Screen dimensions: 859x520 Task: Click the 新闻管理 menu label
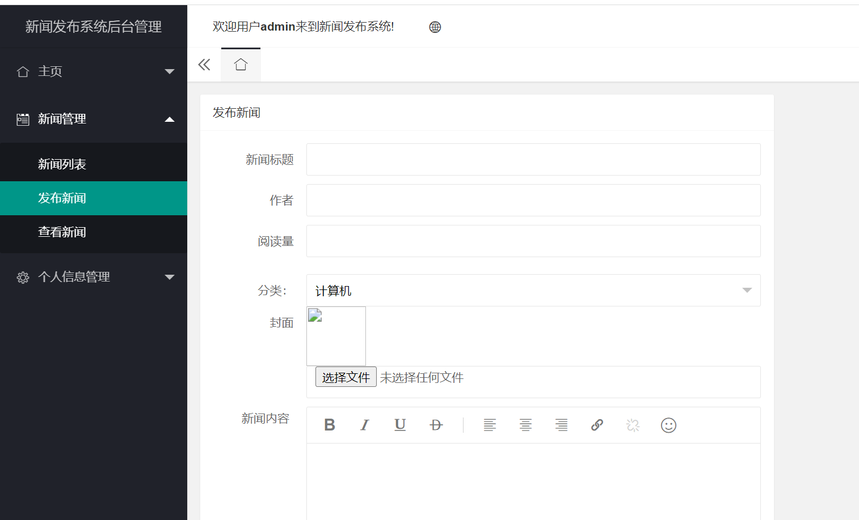click(62, 119)
